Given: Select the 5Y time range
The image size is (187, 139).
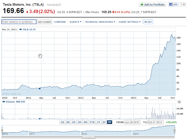Looking at the screenshot, I should coord(110,122).
